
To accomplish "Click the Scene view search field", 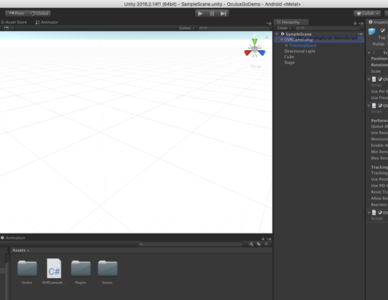I will click(x=234, y=28).
